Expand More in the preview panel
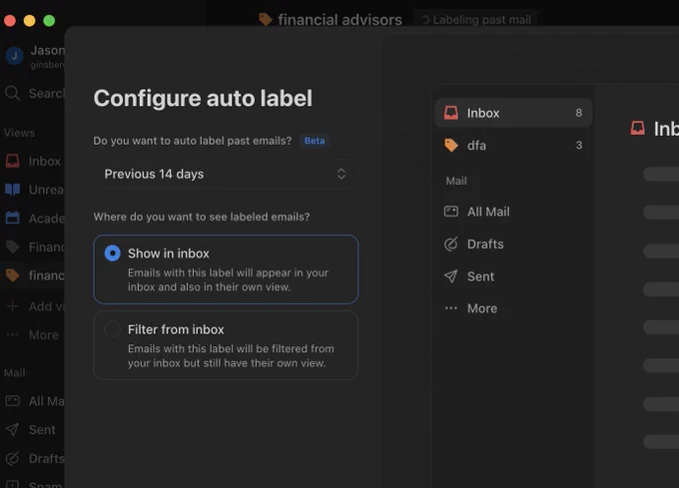The height and width of the screenshot is (488, 679). point(513,308)
